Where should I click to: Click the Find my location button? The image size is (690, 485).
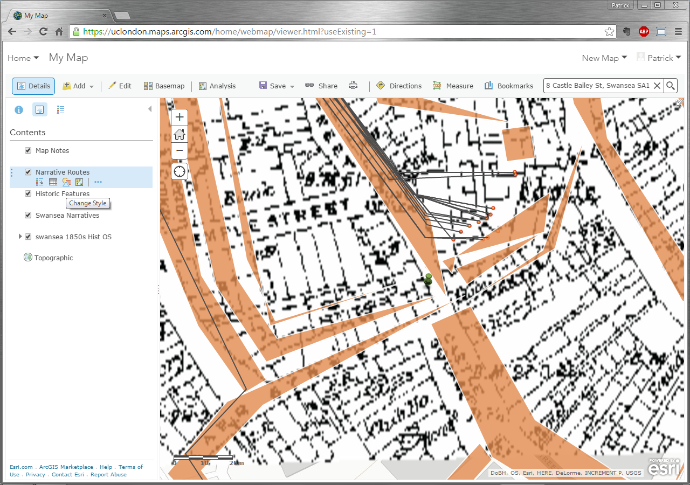[180, 172]
